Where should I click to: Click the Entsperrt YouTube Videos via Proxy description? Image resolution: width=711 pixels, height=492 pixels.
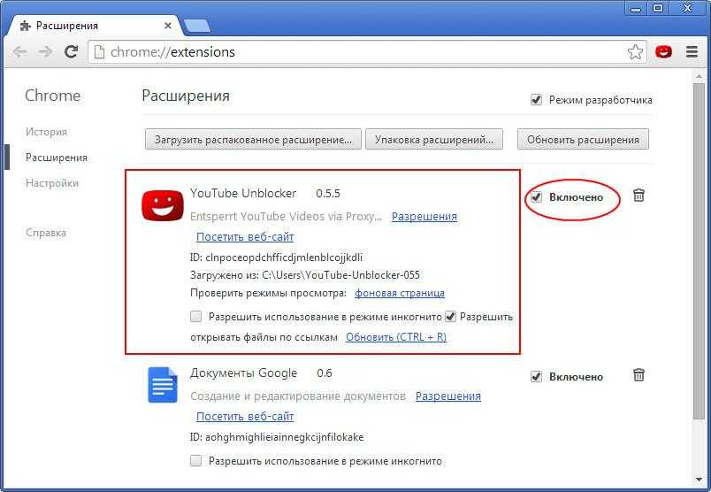point(286,217)
